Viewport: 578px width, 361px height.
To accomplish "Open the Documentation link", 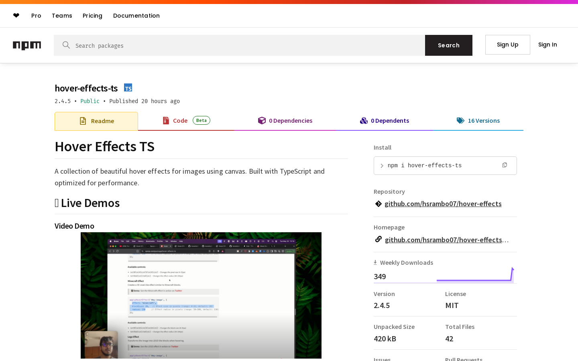I will [136, 16].
